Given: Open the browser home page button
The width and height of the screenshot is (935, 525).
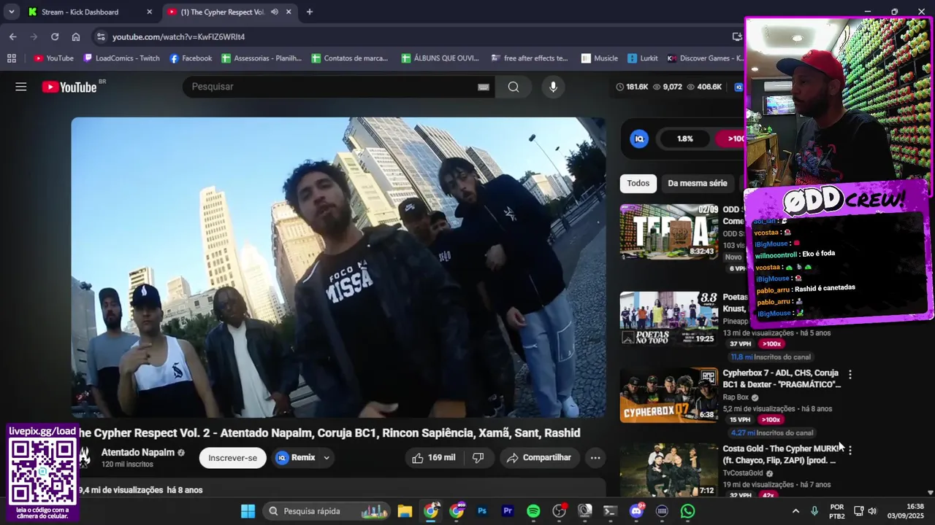Looking at the screenshot, I should [76, 36].
